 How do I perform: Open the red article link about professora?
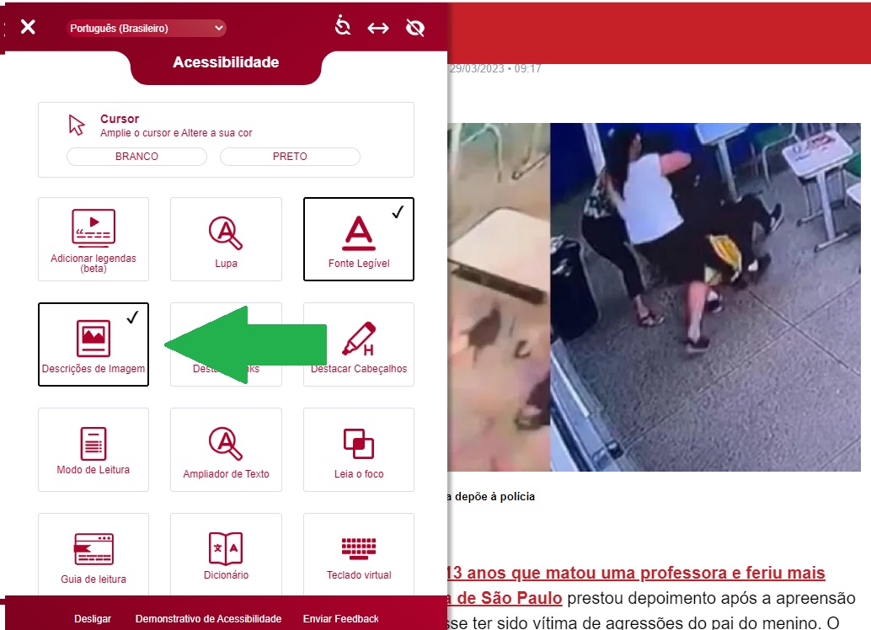(x=637, y=573)
